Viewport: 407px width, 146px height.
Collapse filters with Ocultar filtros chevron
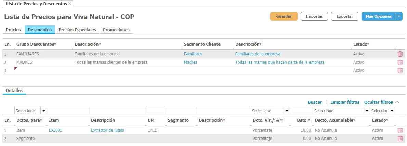click(397, 102)
